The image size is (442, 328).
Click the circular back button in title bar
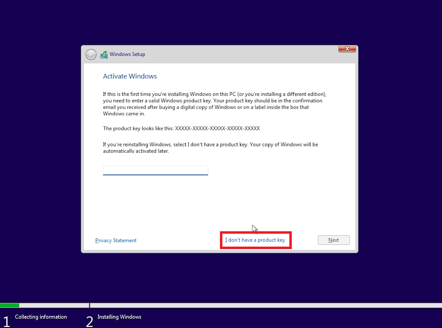point(91,54)
